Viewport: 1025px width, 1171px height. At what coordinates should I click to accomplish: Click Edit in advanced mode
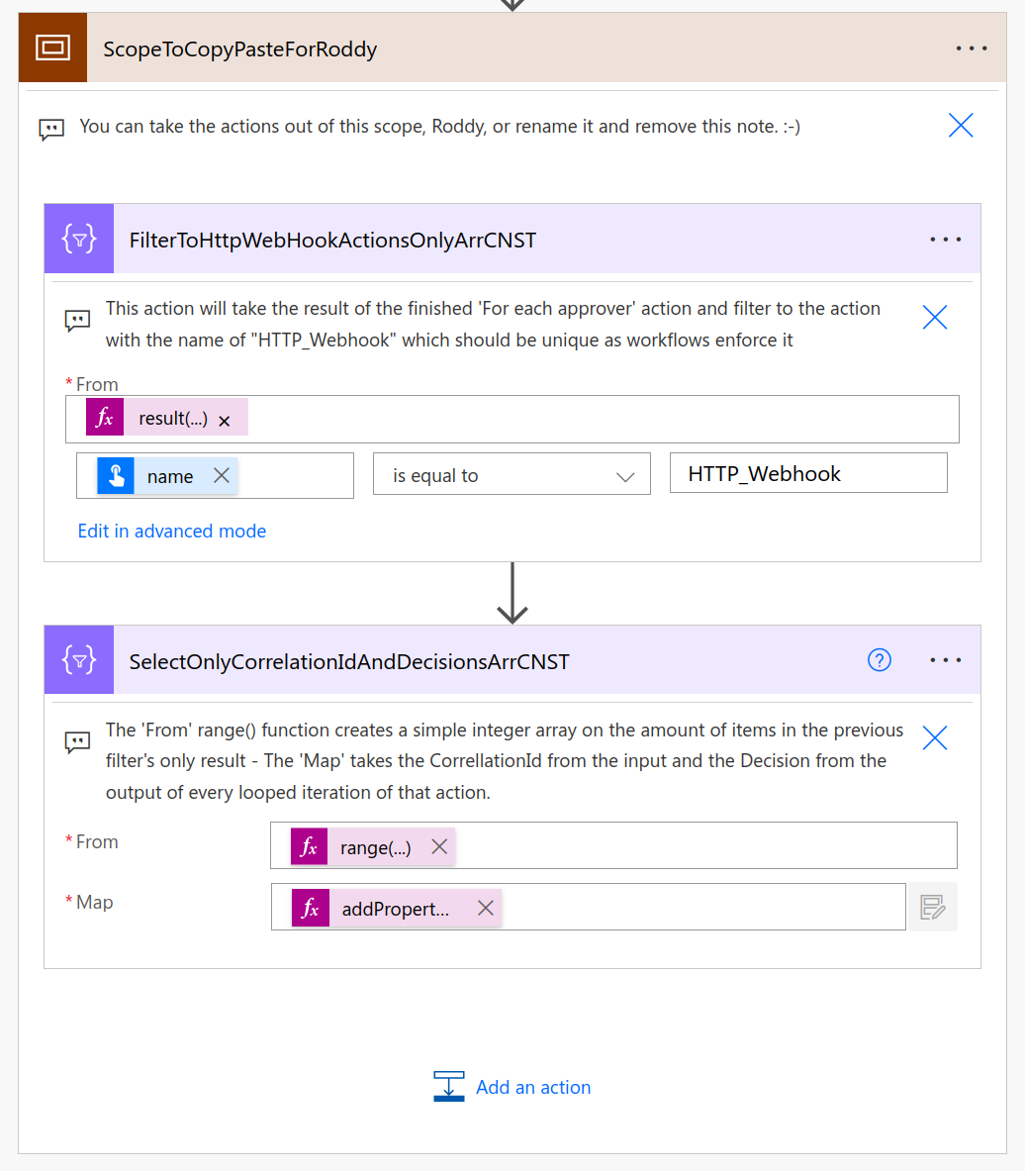[x=171, y=531]
